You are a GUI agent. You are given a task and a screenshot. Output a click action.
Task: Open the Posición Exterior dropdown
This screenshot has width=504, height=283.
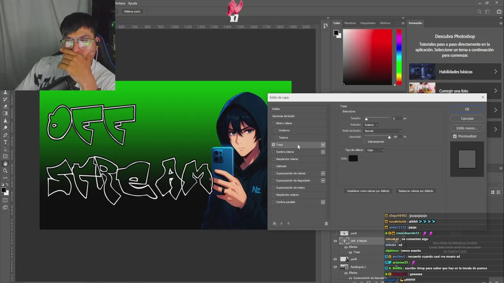[371, 125]
